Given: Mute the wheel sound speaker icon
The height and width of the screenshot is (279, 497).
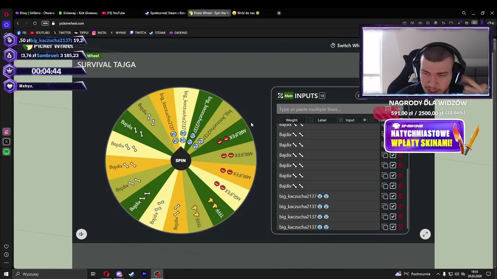Looking at the screenshot, I should (x=81, y=234).
